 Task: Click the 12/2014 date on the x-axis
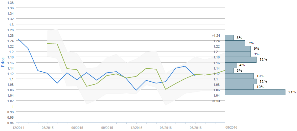18,127
